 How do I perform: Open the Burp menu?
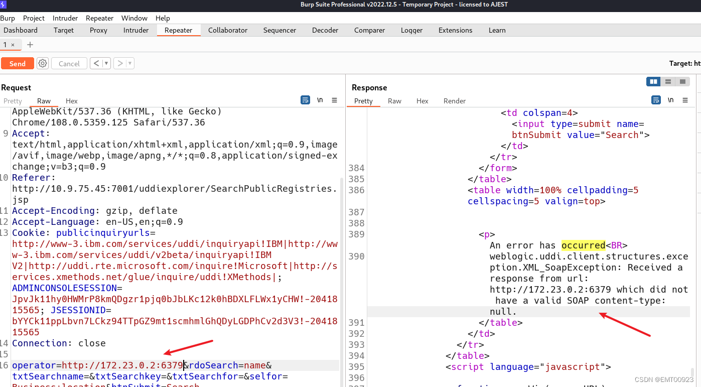coord(8,18)
